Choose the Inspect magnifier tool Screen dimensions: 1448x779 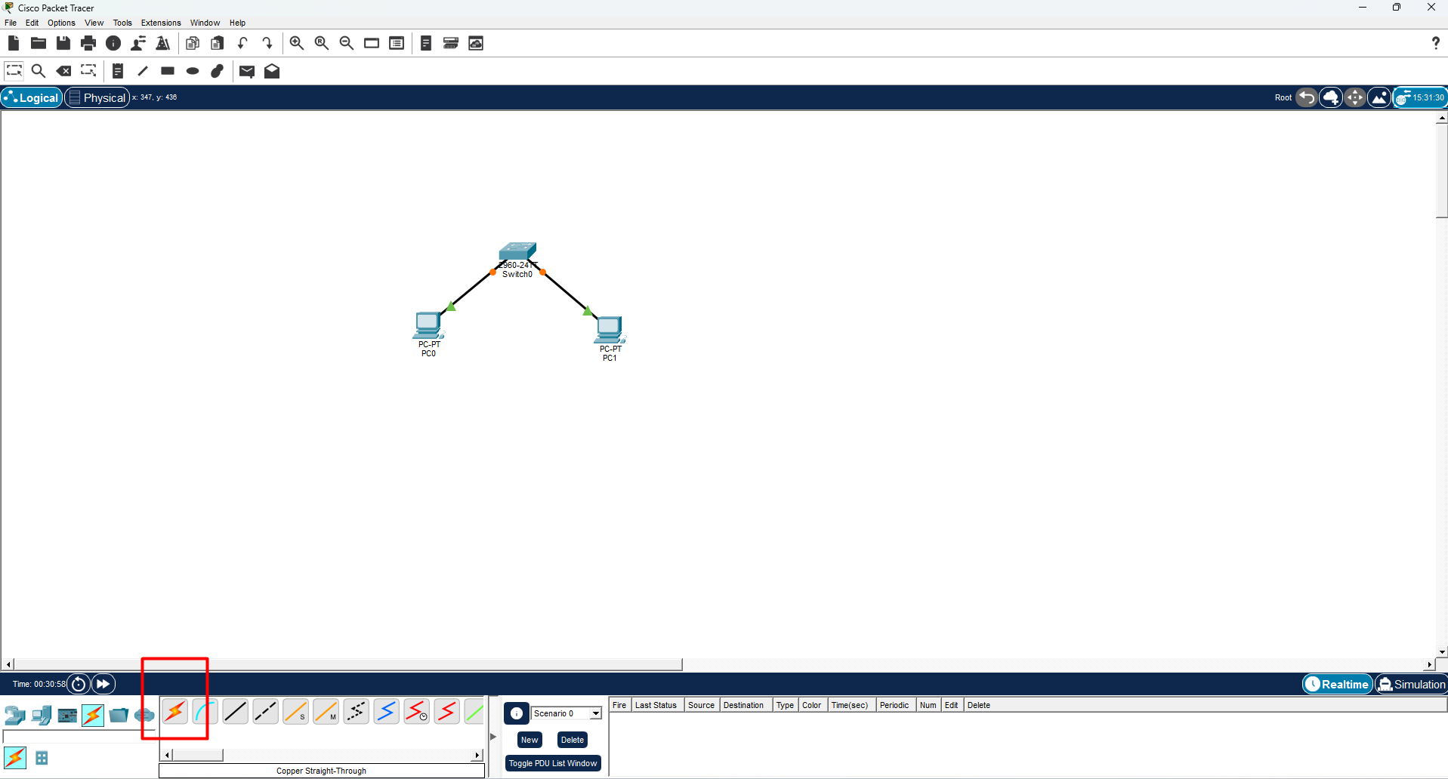pyautogui.click(x=39, y=71)
